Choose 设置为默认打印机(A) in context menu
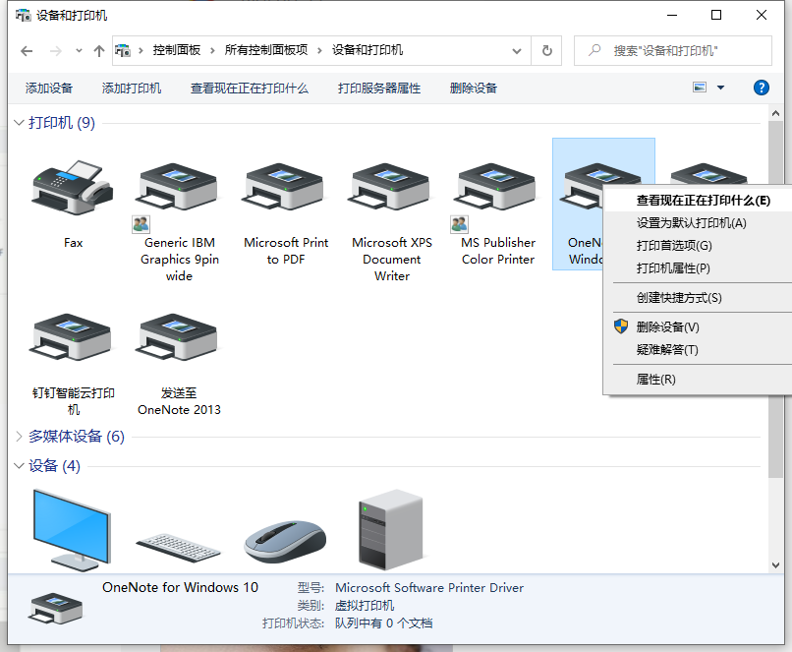The image size is (792, 652). click(691, 223)
